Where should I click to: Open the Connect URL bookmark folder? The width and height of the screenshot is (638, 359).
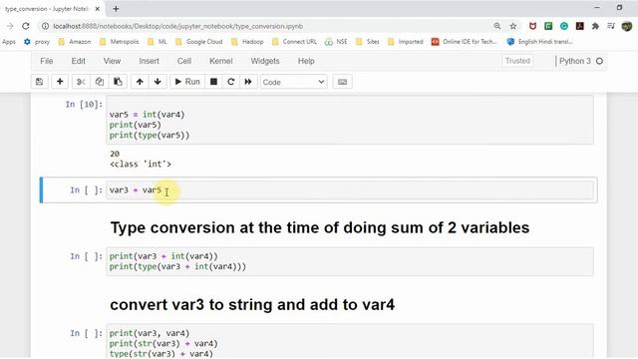point(294,42)
